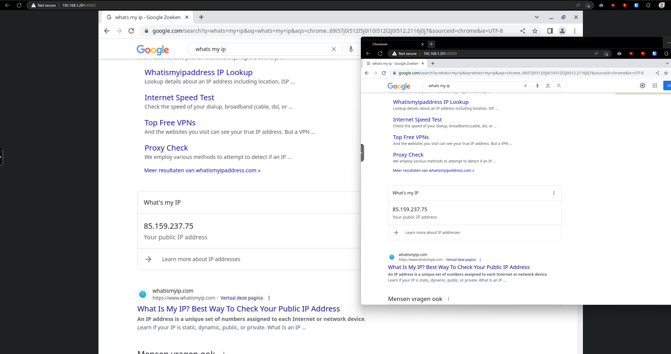Click the share icon in left Chrome toolbar
Viewport: 671px width, 354px height.
523,31
